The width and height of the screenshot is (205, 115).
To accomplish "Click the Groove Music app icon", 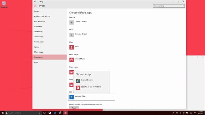I will [x=71, y=60].
